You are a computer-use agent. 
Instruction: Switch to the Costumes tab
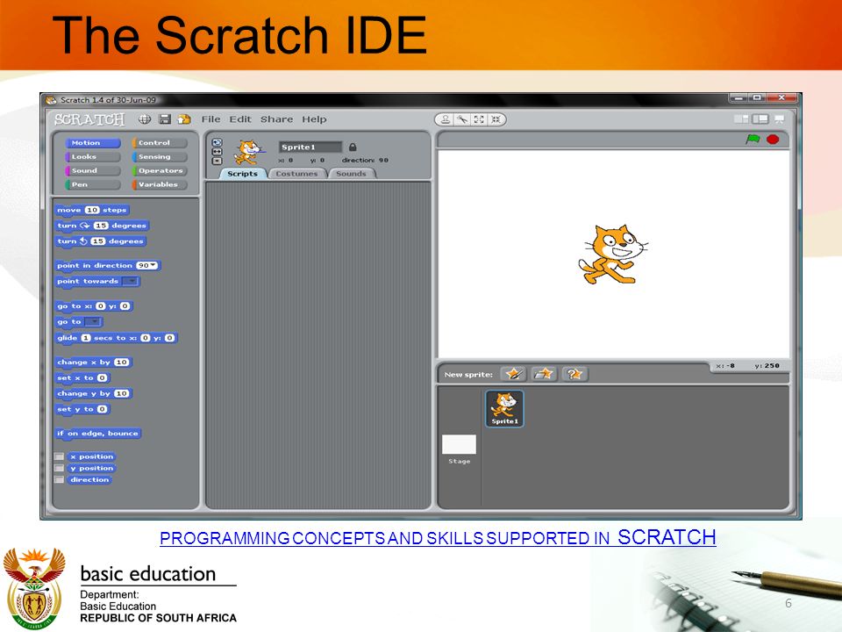pyautogui.click(x=296, y=174)
